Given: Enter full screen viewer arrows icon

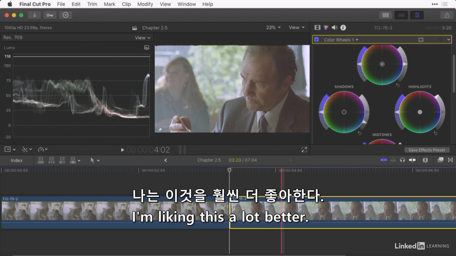Looking at the screenshot, I should point(304,150).
